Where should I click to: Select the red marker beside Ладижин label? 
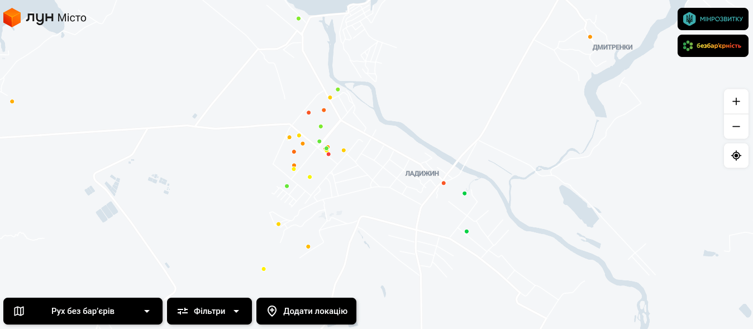(x=444, y=183)
